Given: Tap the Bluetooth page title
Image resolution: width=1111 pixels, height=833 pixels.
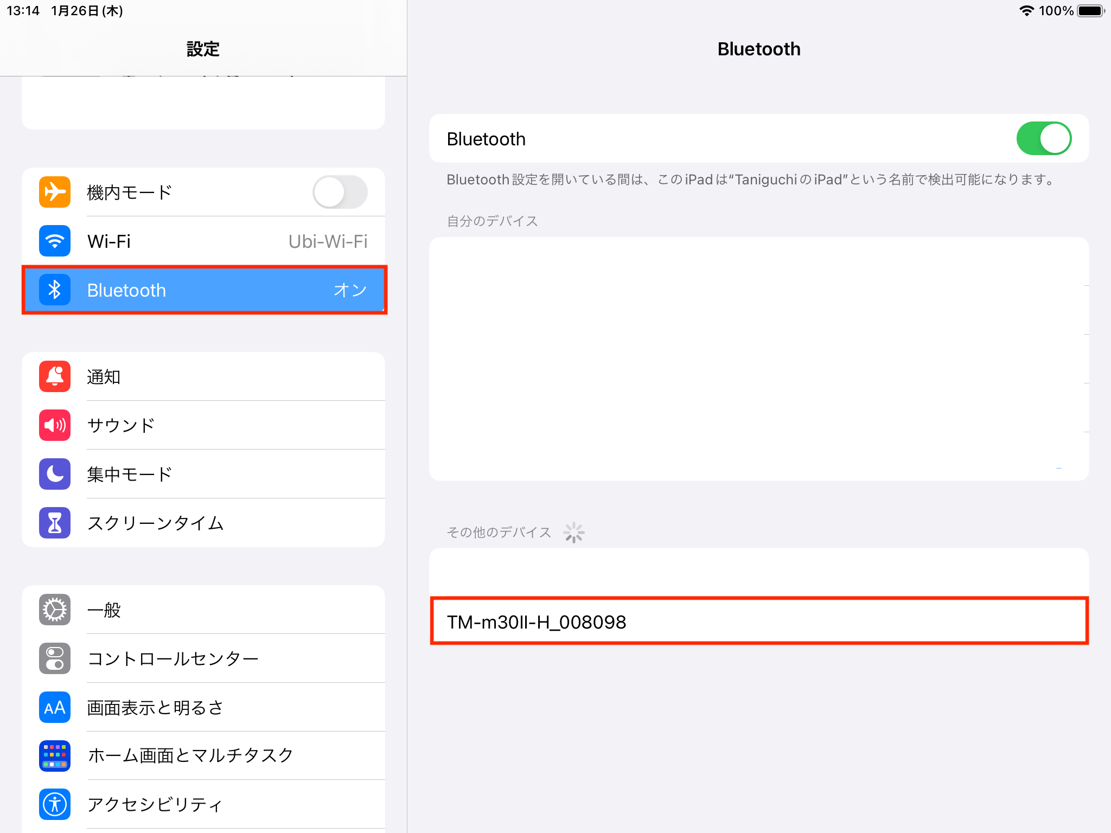Looking at the screenshot, I should [x=759, y=49].
